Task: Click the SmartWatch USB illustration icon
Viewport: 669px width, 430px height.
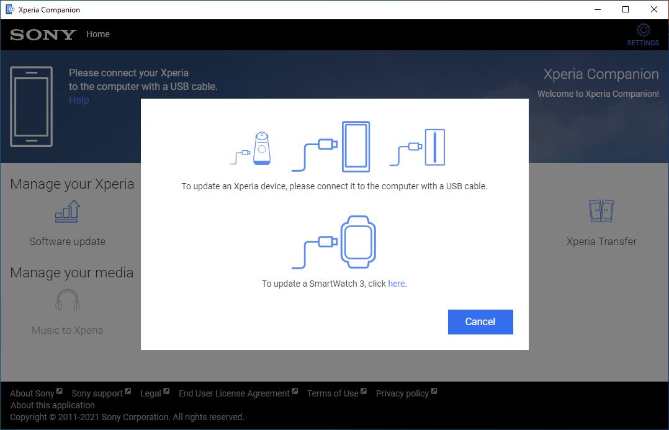Action: (334, 242)
